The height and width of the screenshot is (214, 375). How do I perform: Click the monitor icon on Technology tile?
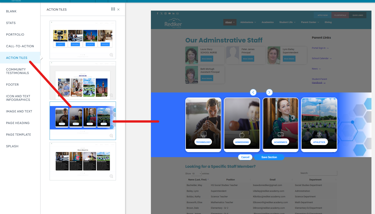click(x=204, y=134)
